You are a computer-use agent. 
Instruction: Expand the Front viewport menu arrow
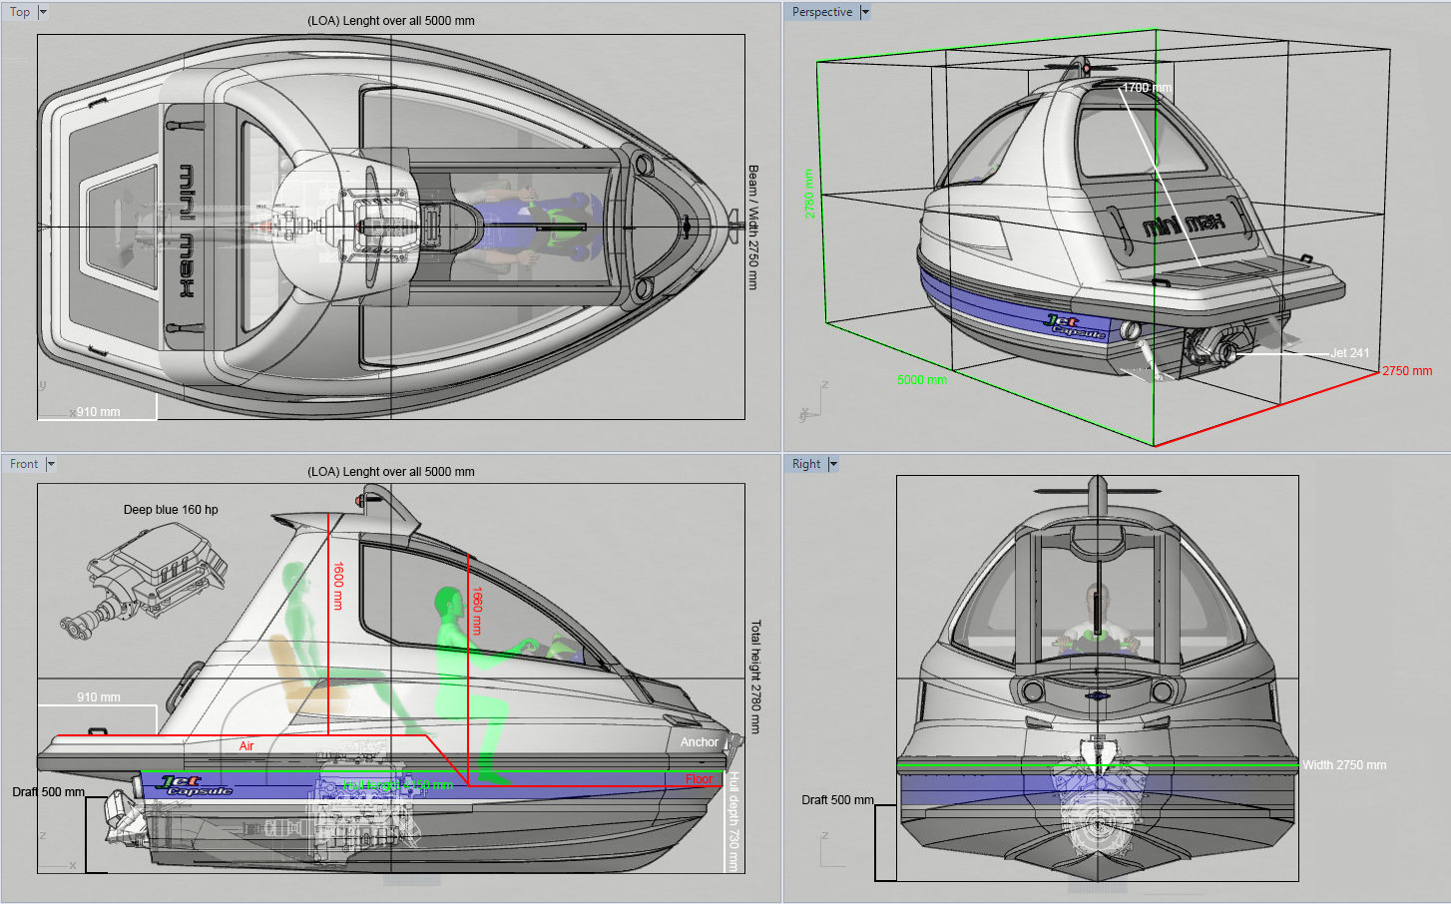tap(51, 464)
